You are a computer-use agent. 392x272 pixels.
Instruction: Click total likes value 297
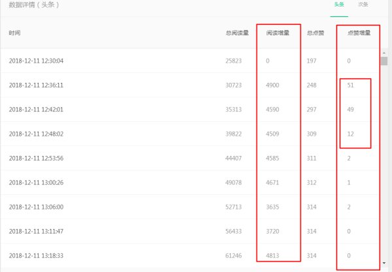[x=312, y=110]
